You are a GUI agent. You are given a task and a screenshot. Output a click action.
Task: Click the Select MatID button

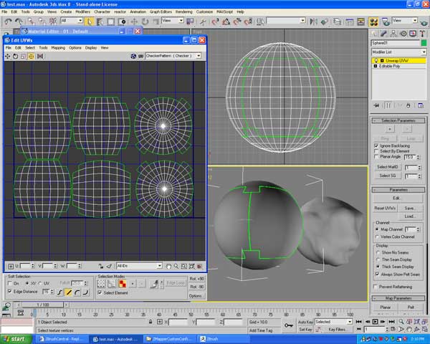pos(387,167)
